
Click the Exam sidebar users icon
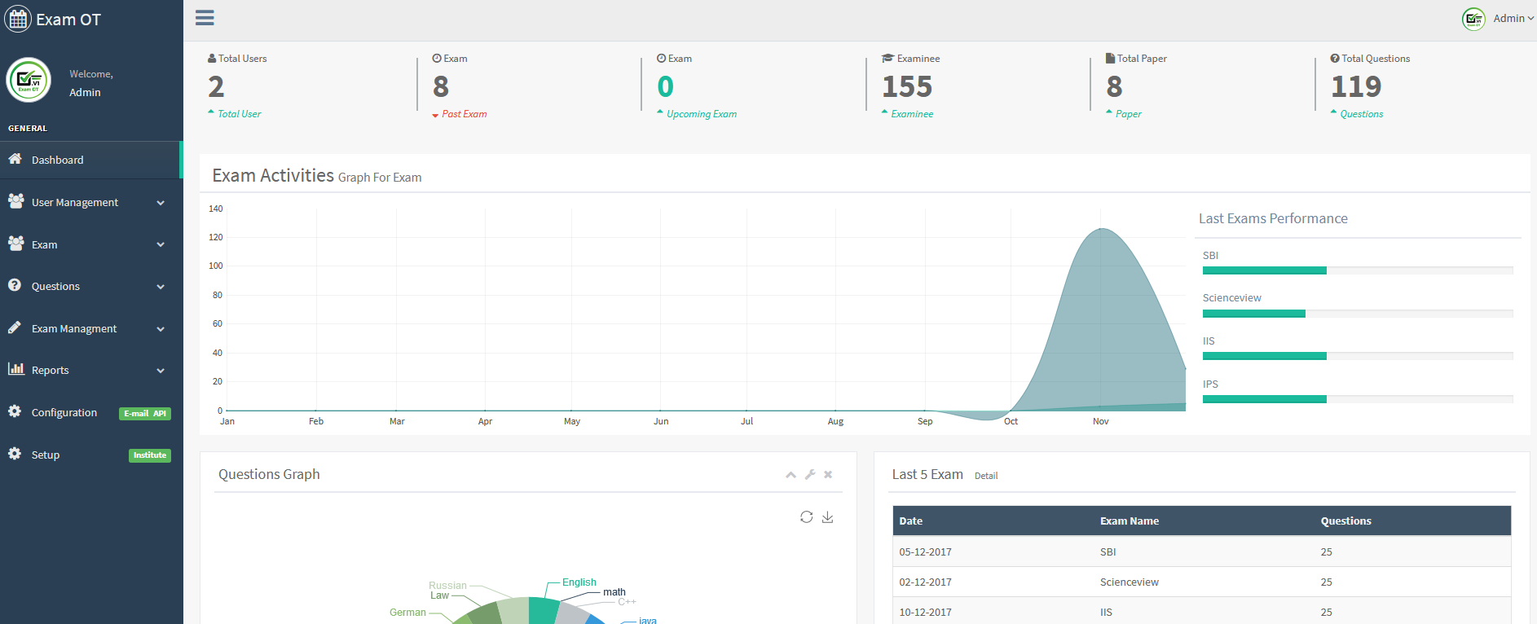[x=15, y=243]
